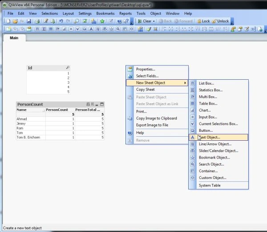Minimize the PersonCount chart object

click(x=97, y=104)
